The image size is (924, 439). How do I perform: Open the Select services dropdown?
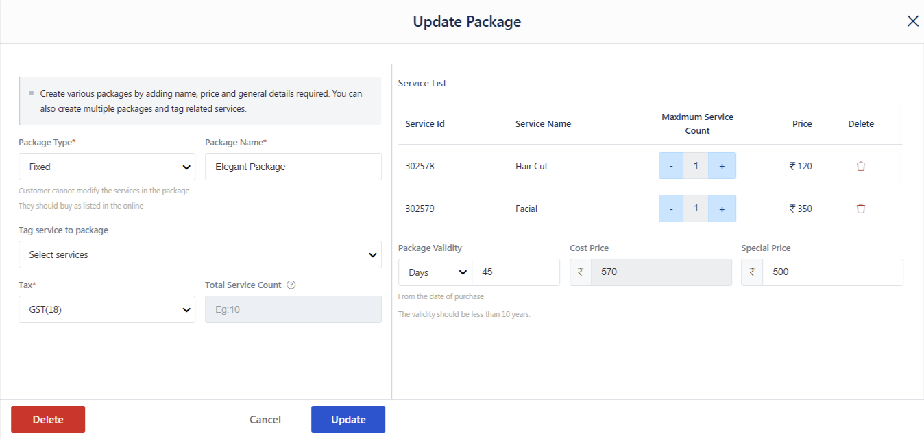[200, 254]
